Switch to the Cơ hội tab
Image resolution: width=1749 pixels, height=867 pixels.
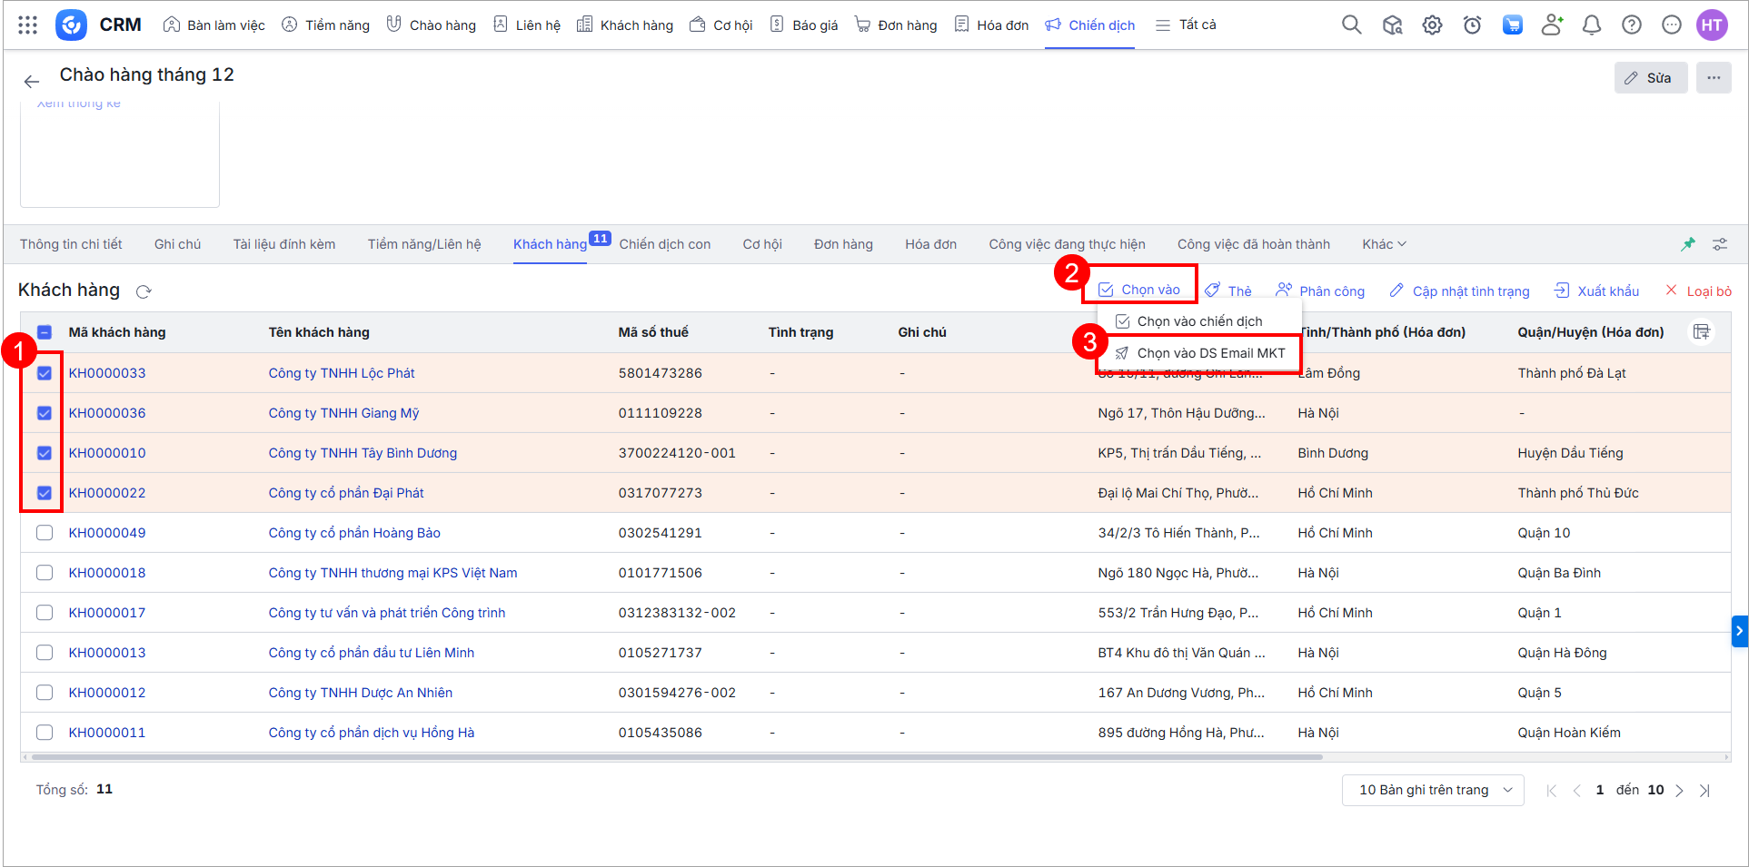tap(761, 244)
